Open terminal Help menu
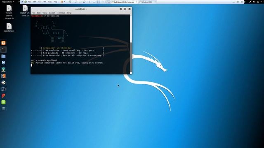This screenshot has height=148, width=264. click(69, 13)
